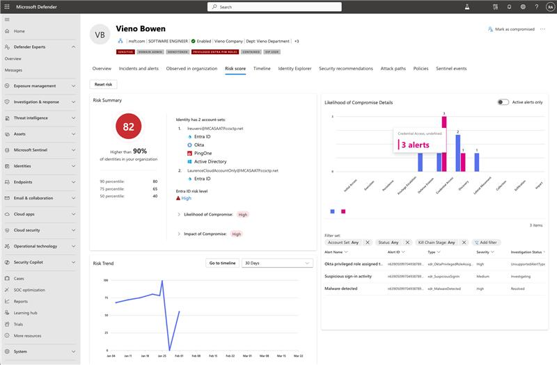Screen dimensions: 557x365
Task: Click the Email & collaboration envelope icon
Action: pyautogui.click(x=7, y=198)
